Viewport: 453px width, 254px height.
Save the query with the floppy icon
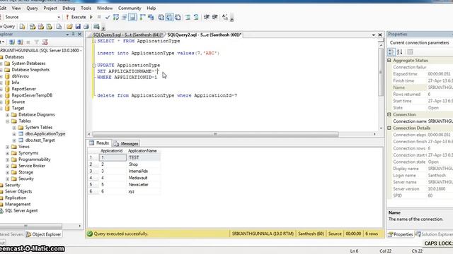[x=78, y=27]
